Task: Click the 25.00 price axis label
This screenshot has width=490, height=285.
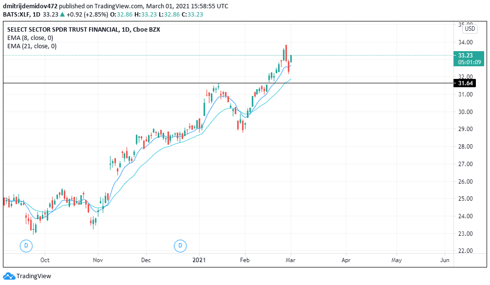Action: click(x=465, y=199)
